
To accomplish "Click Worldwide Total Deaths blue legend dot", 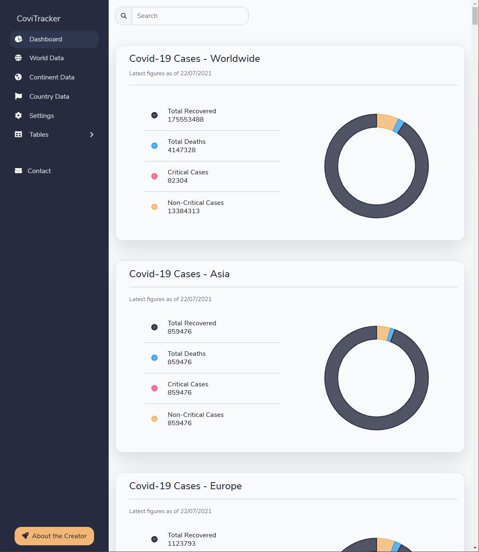I will [x=154, y=146].
